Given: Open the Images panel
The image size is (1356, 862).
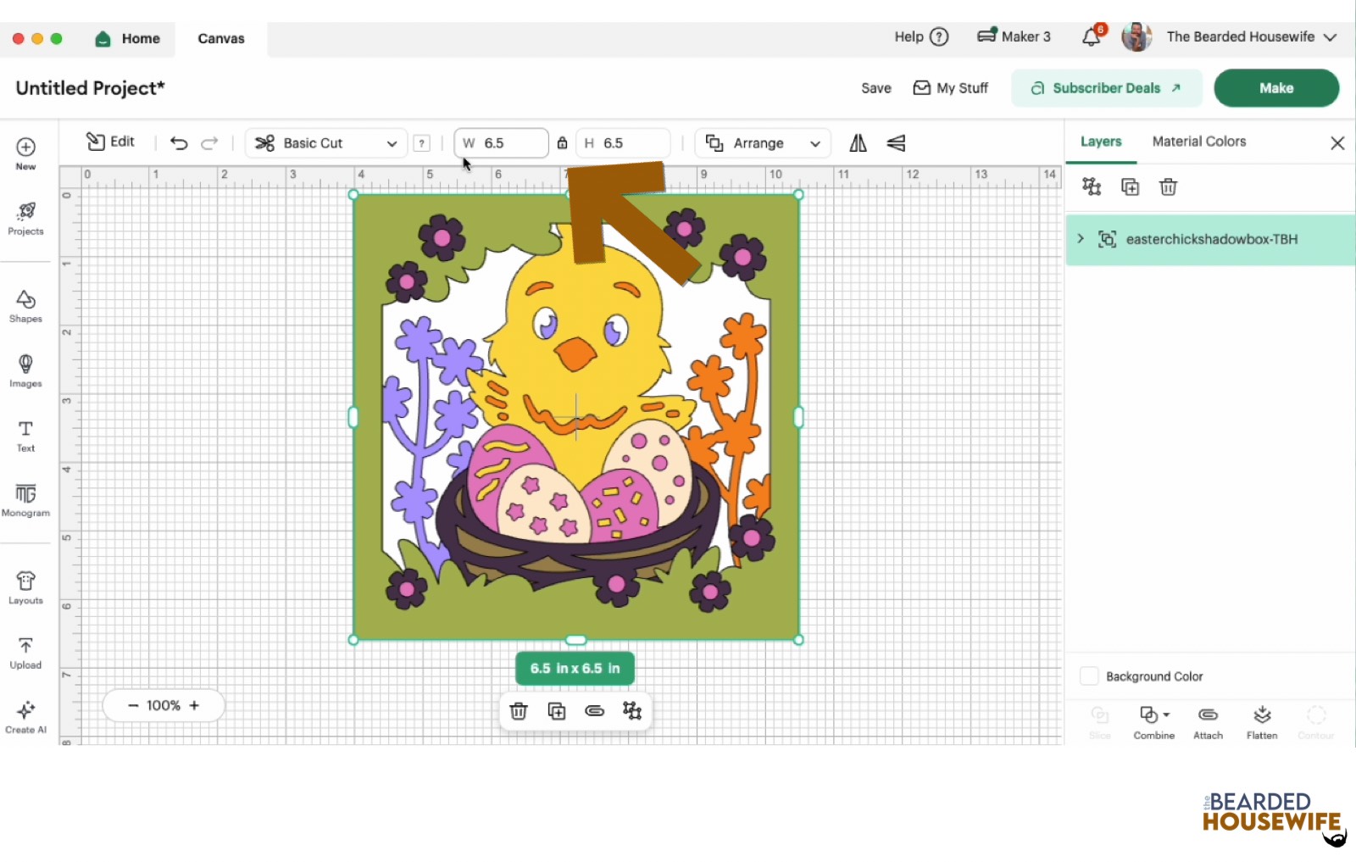Looking at the screenshot, I should click(25, 370).
